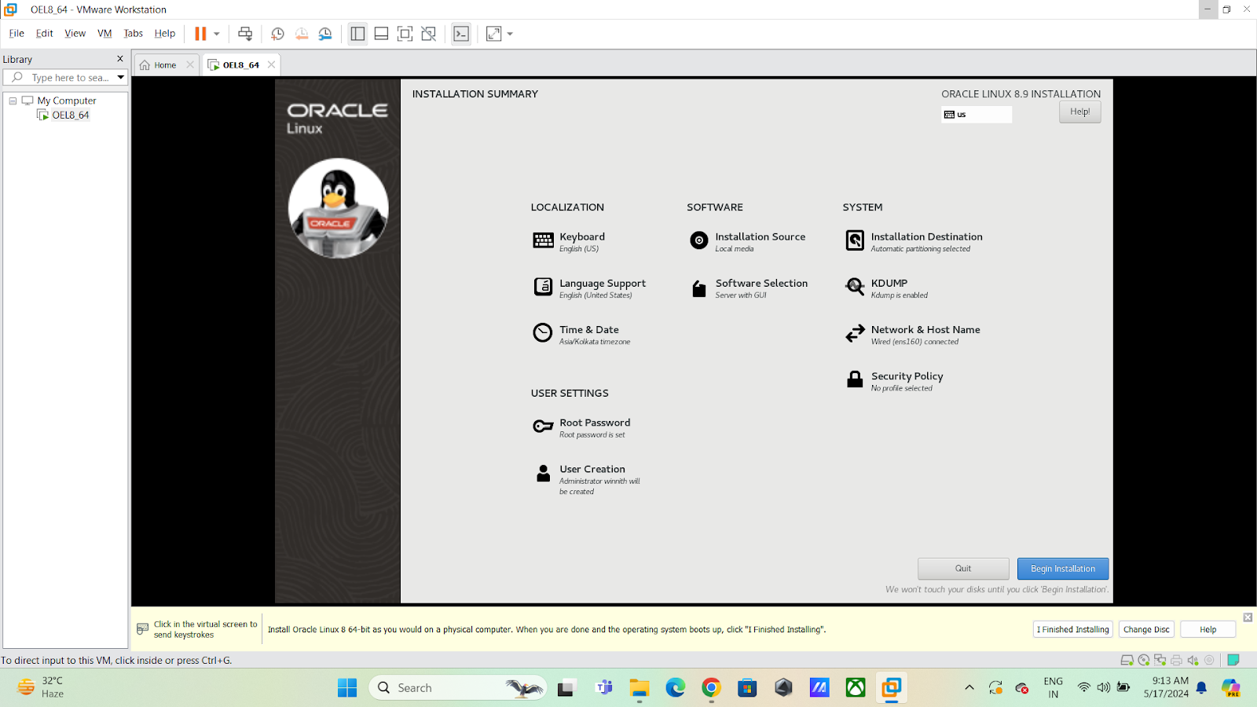Enter full screen mode icon
Screen dimensions: 1257x707
coord(405,34)
